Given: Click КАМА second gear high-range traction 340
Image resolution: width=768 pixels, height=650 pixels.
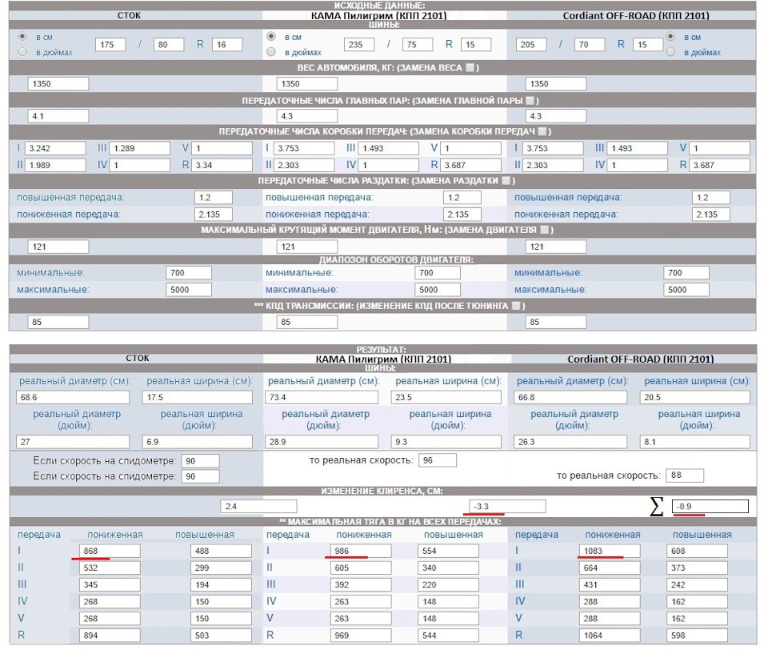Looking at the screenshot, I should click(x=448, y=568).
